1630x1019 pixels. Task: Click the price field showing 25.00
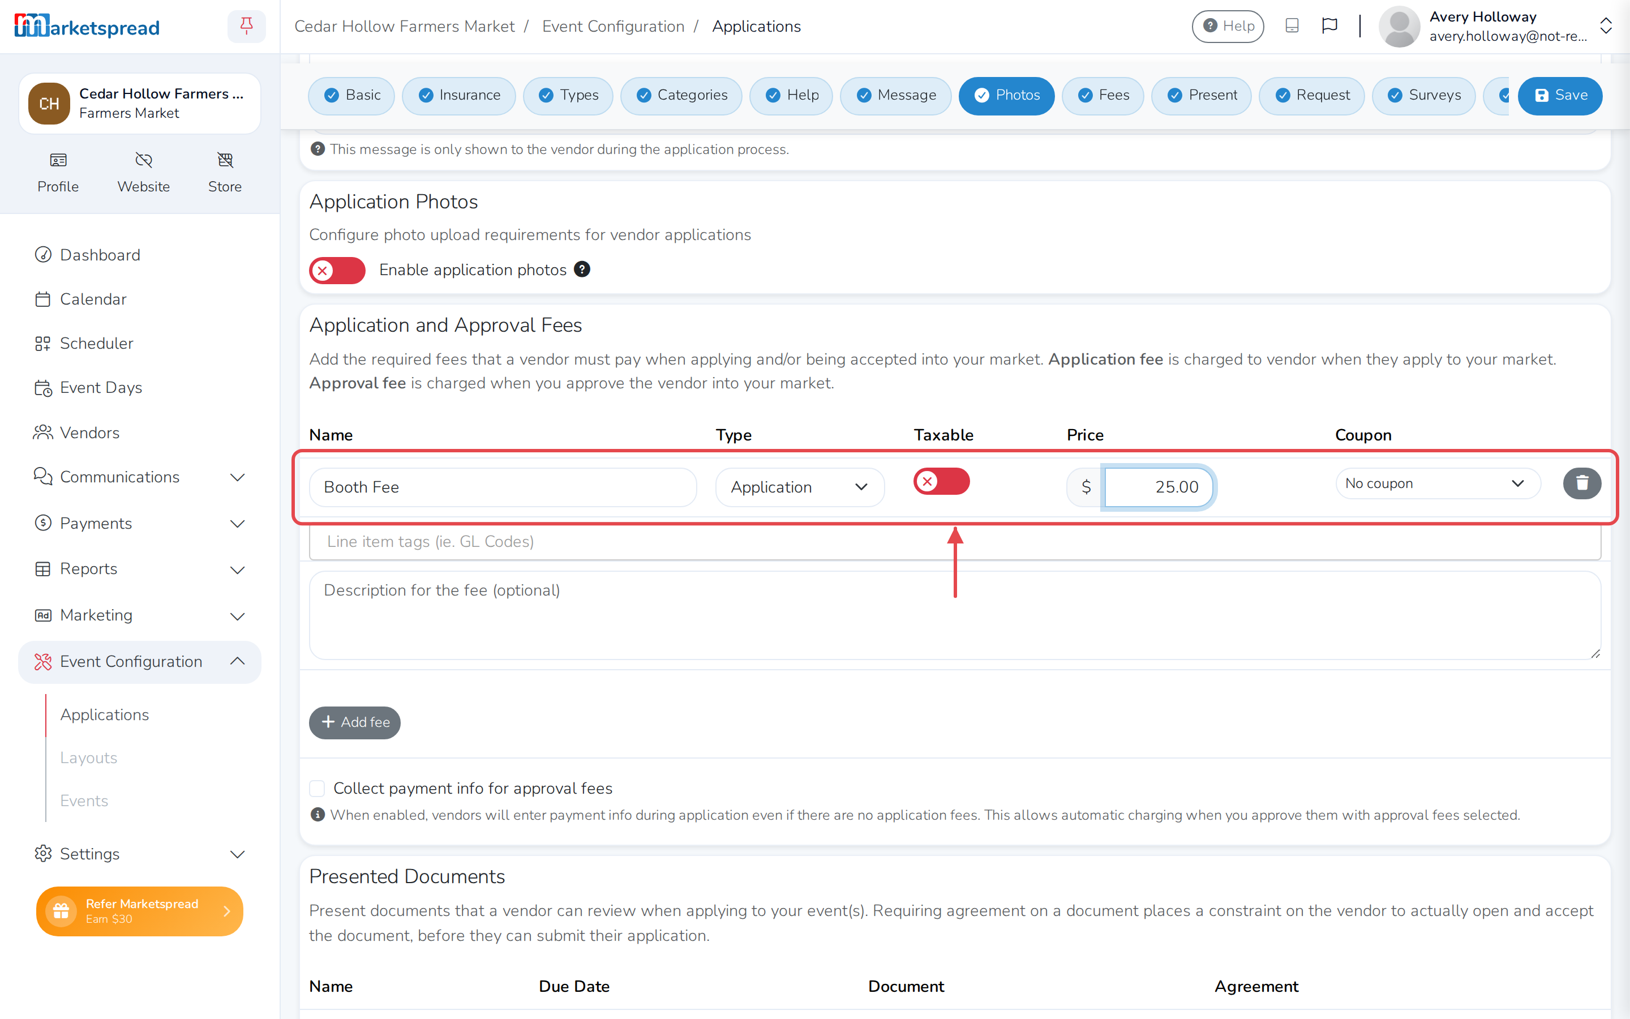point(1159,487)
